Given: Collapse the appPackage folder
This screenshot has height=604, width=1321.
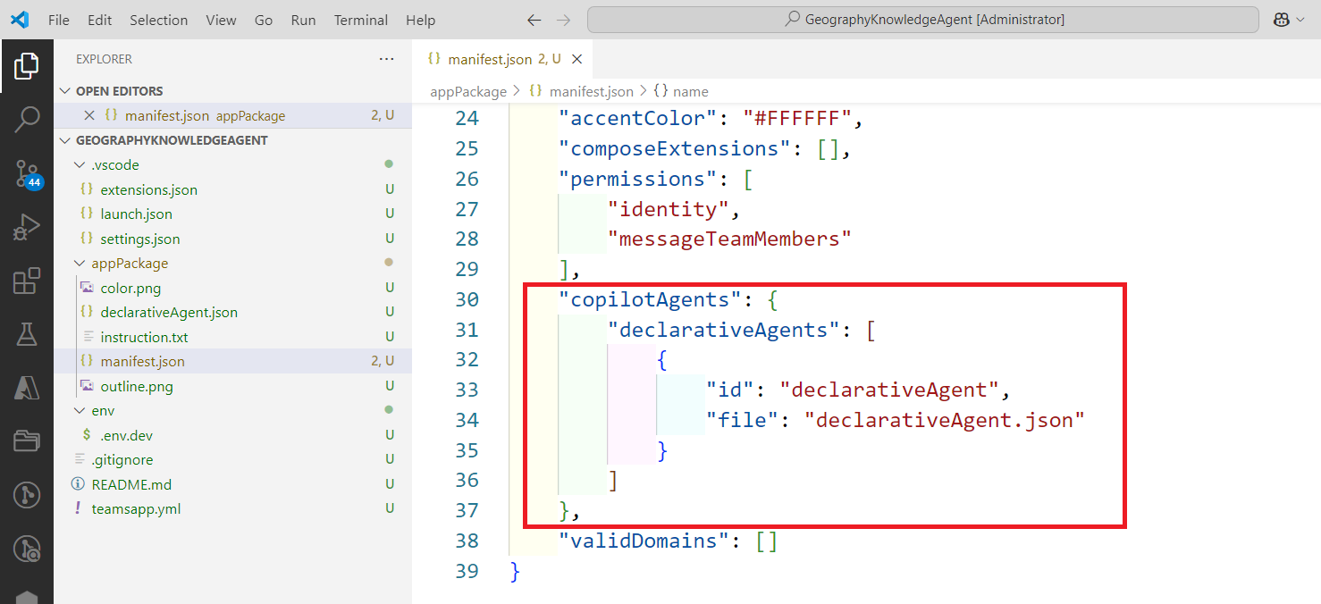Looking at the screenshot, I should click(x=80, y=264).
